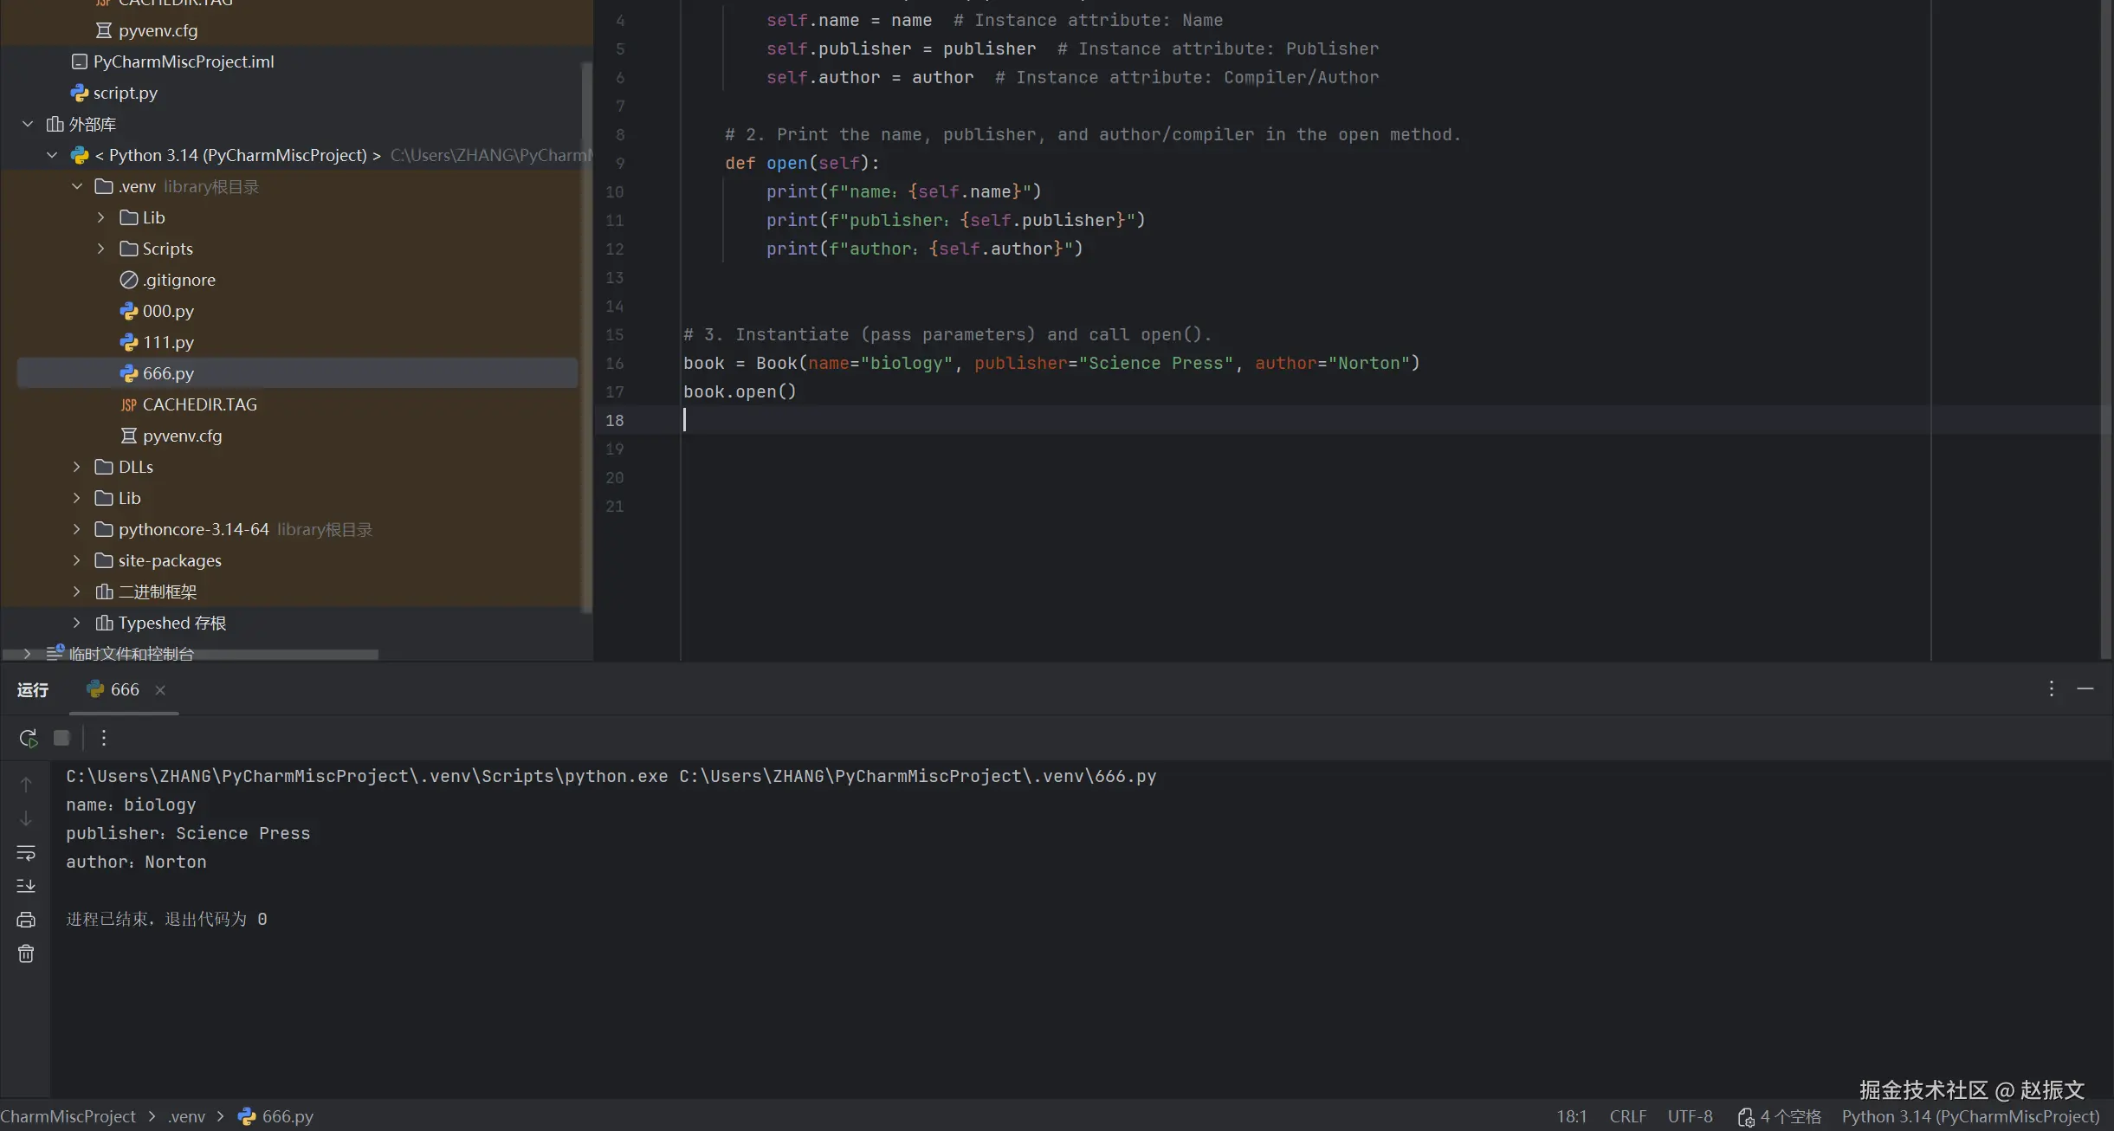Click the Rerun 666 icon
The height and width of the screenshot is (1131, 2114).
coord(28,738)
